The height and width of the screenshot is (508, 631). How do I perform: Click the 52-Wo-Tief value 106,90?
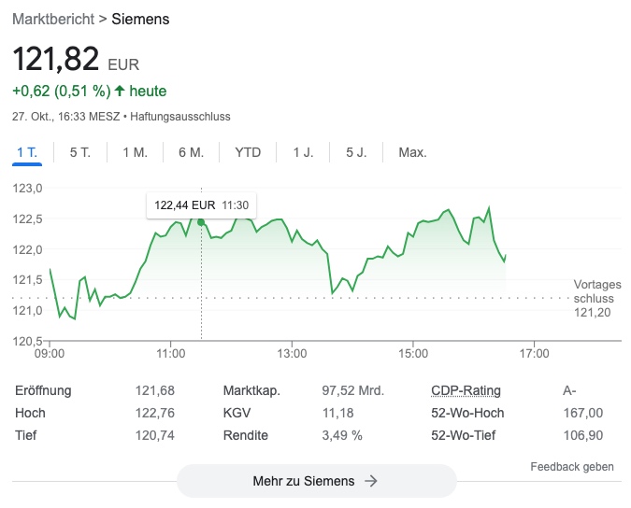pos(583,435)
